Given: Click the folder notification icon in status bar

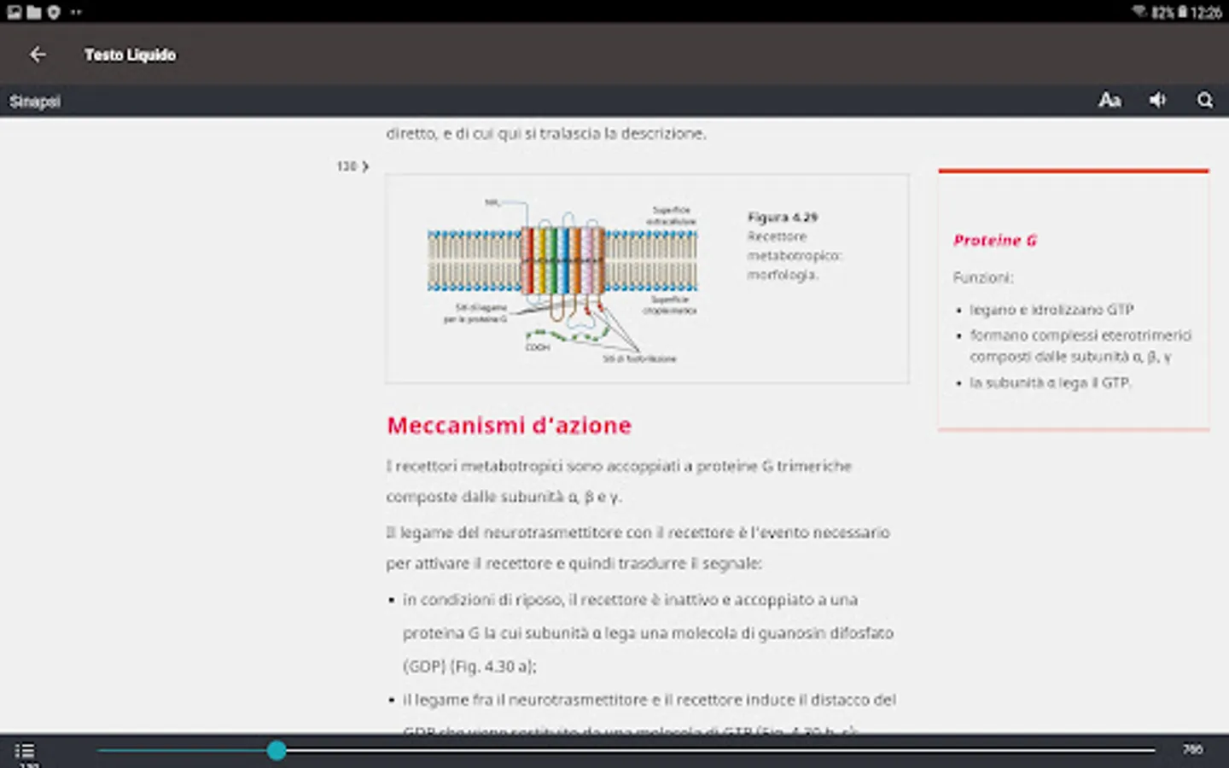Looking at the screenshot, I should tap(34, 12).
